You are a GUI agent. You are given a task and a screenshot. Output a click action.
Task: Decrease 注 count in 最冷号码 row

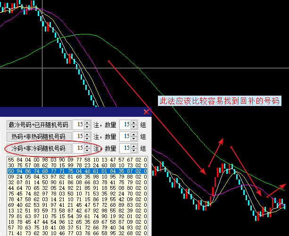coord(87,127)
